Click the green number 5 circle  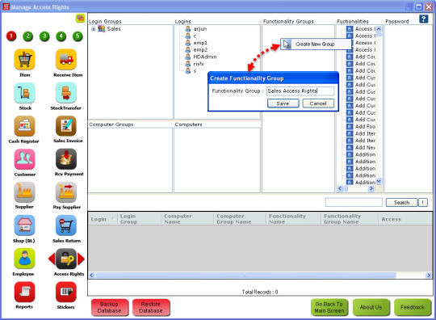[x=78, y=36]
